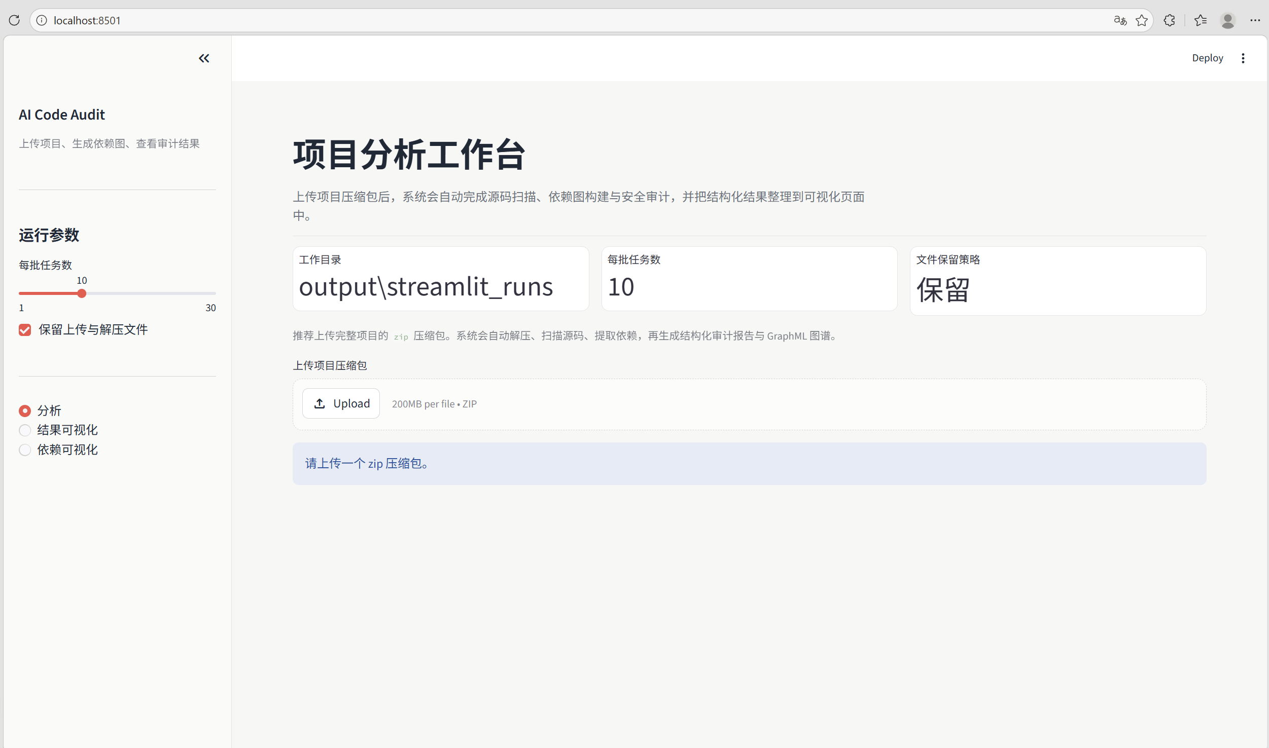The height and width of the screenshot is (748, 1269).
Task: Click the browser profile avatar
Action: click(1228, 20)
